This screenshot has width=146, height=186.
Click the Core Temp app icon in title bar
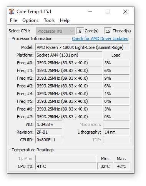tap(12, 12)
